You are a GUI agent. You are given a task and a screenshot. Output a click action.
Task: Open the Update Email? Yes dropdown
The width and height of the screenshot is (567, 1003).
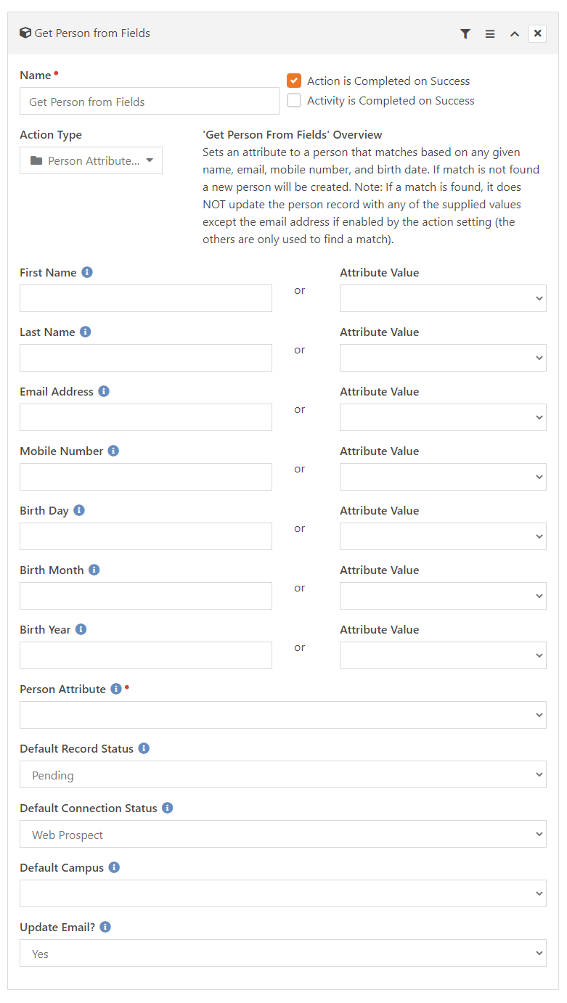pos(283,953)
